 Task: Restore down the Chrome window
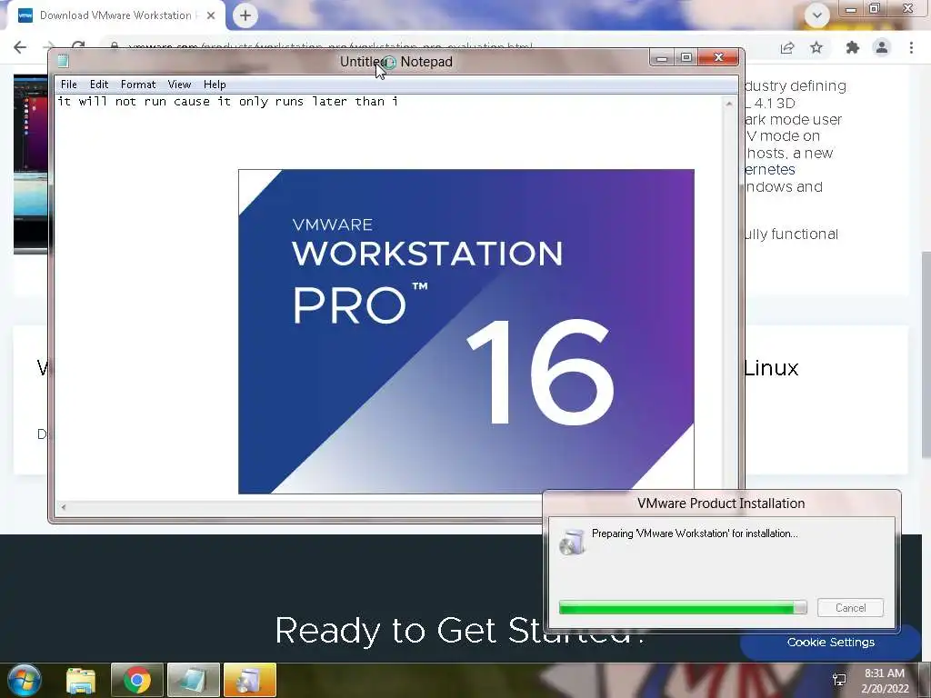coord(875,9)
